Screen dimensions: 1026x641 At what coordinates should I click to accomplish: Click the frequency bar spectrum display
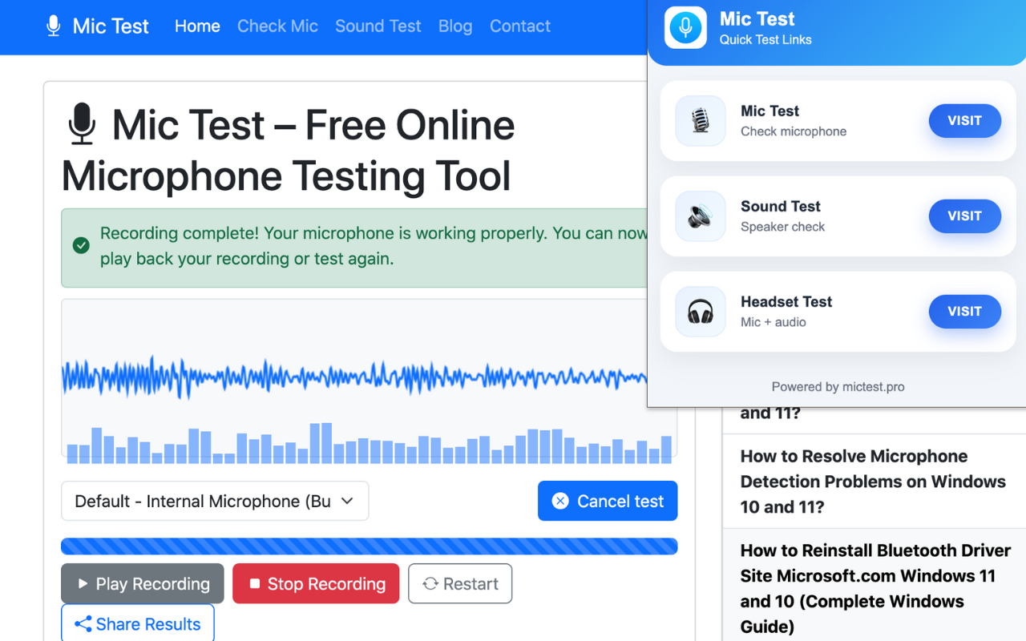pos(369,443)
